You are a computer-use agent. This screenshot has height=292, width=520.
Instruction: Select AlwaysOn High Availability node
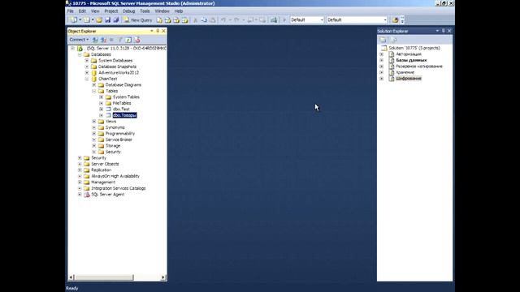click(115, 176)
